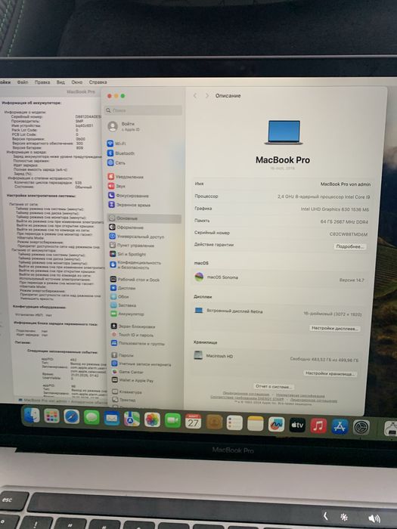Open Finder from the Dock
The image size is (397, 529).
click(32, 416)
